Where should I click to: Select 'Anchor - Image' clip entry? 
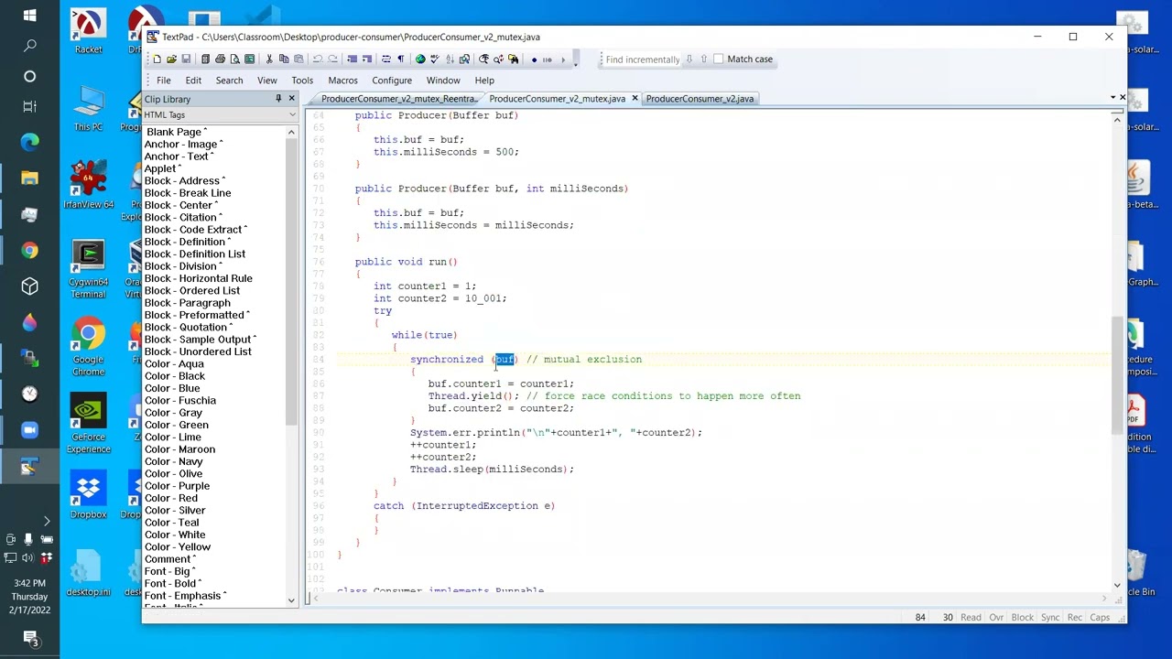(183, 144)
